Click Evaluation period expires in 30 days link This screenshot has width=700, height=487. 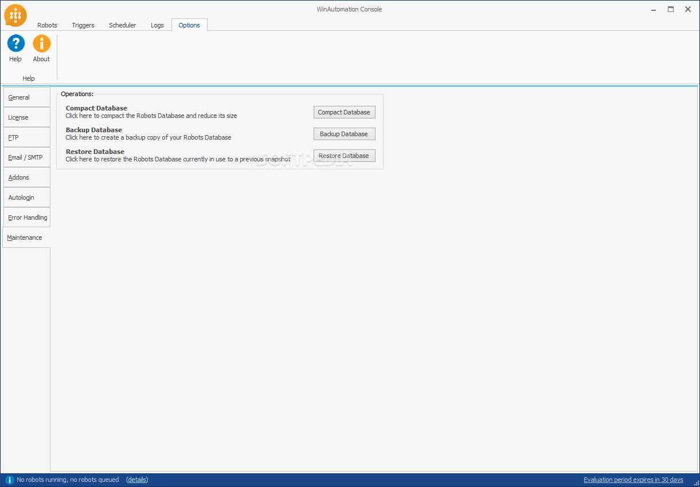(x=633, y=480)
